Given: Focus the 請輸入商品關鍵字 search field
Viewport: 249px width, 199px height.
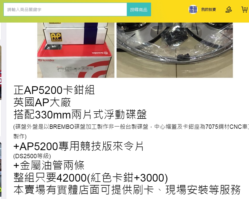Looking at the screenshot, I should [65, 9].
